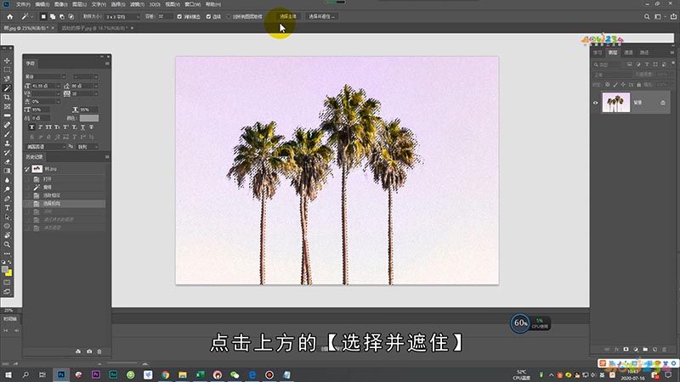Open the 图像 Image menu
680x382 pixels.
click(x=60, y=4)
